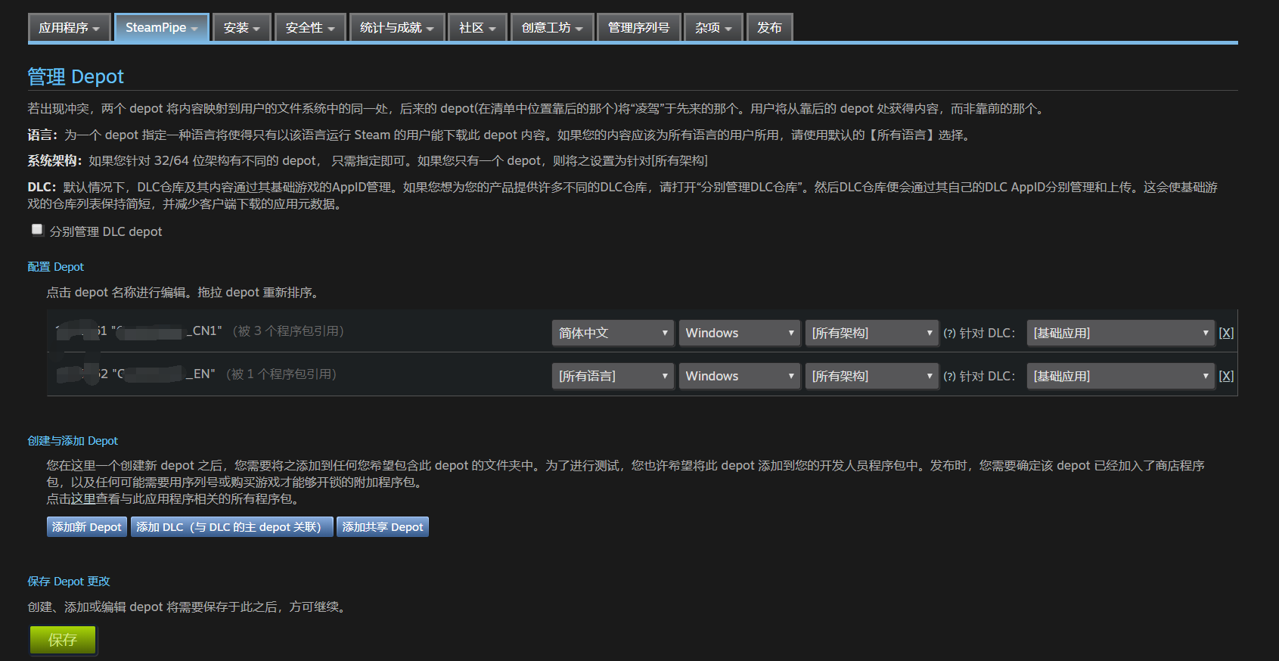This screenshot has height=661, width=1279.
Task: Open the 杂项 menu
Action: pos(714,28)
